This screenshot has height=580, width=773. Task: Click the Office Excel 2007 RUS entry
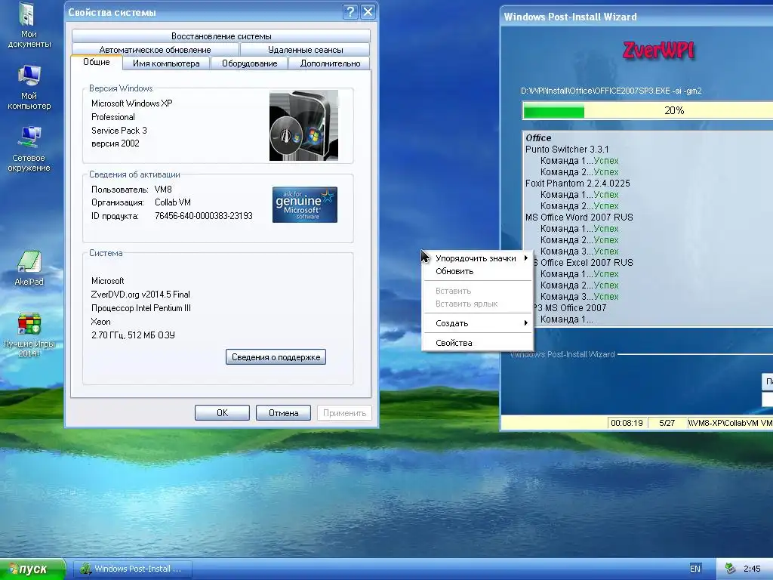[x=584, y=263]
